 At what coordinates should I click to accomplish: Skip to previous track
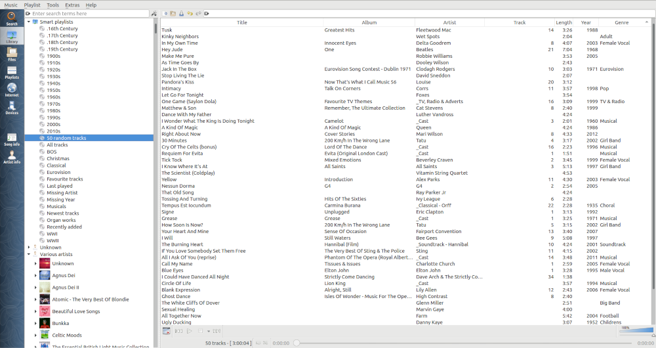(178, 331)
